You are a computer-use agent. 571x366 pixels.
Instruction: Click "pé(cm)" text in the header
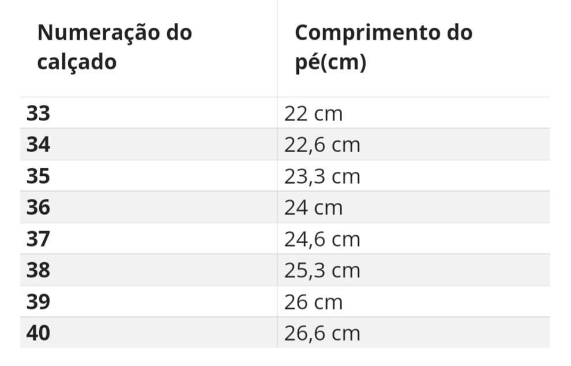click(330, 62)
